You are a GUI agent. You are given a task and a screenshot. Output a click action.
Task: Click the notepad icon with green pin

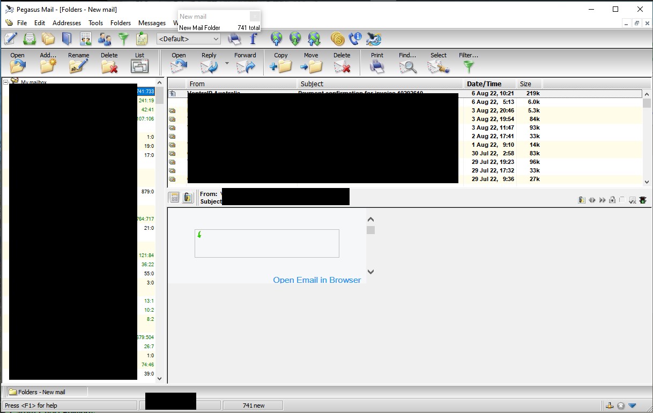click(142, 39)
